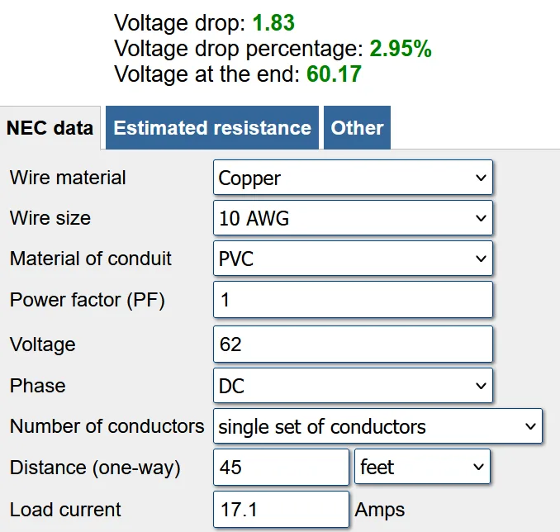Click the voltage drop result 1.83

pos(274,22)
